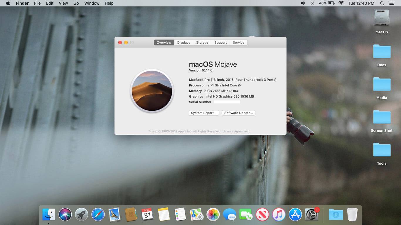Screen dimensions: 401x225
Task: Open the Mail app in the Dock
Action: pos(114,214)
